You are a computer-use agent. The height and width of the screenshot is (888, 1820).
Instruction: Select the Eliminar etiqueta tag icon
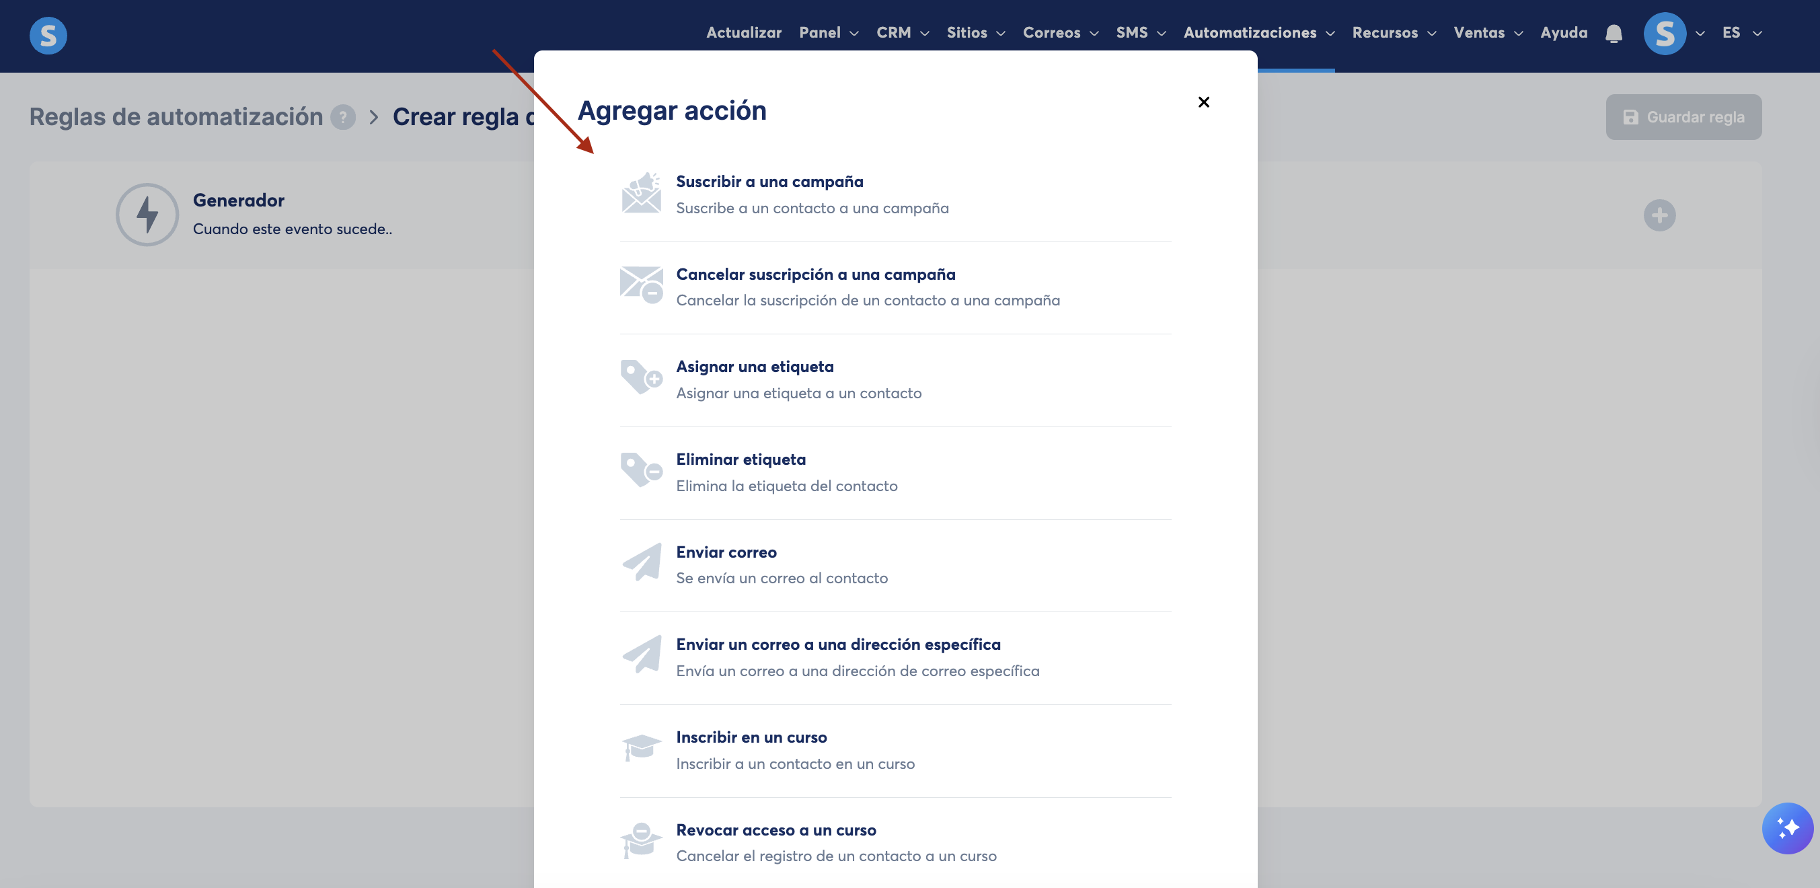pyautogui.click(x=641, y=470)
